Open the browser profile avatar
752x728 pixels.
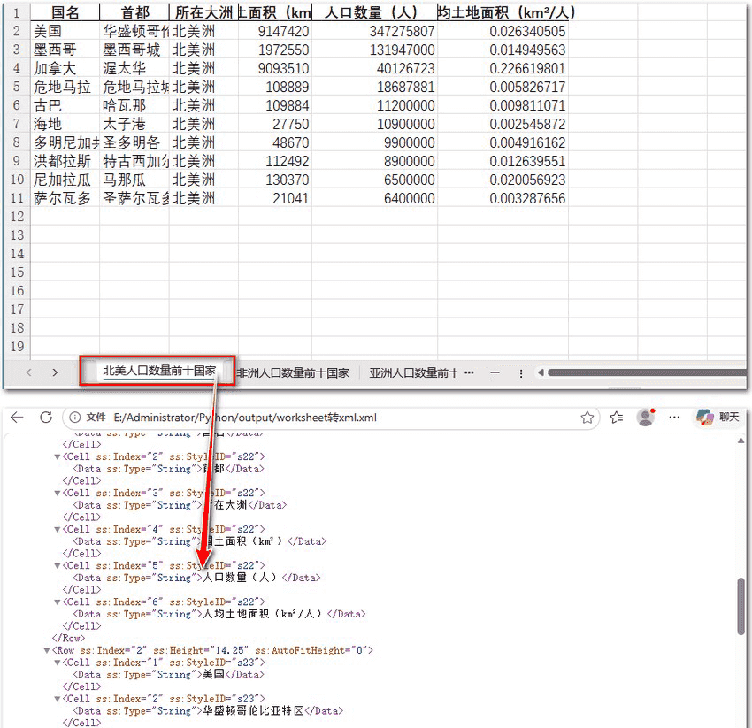click(x=646, y=418)
